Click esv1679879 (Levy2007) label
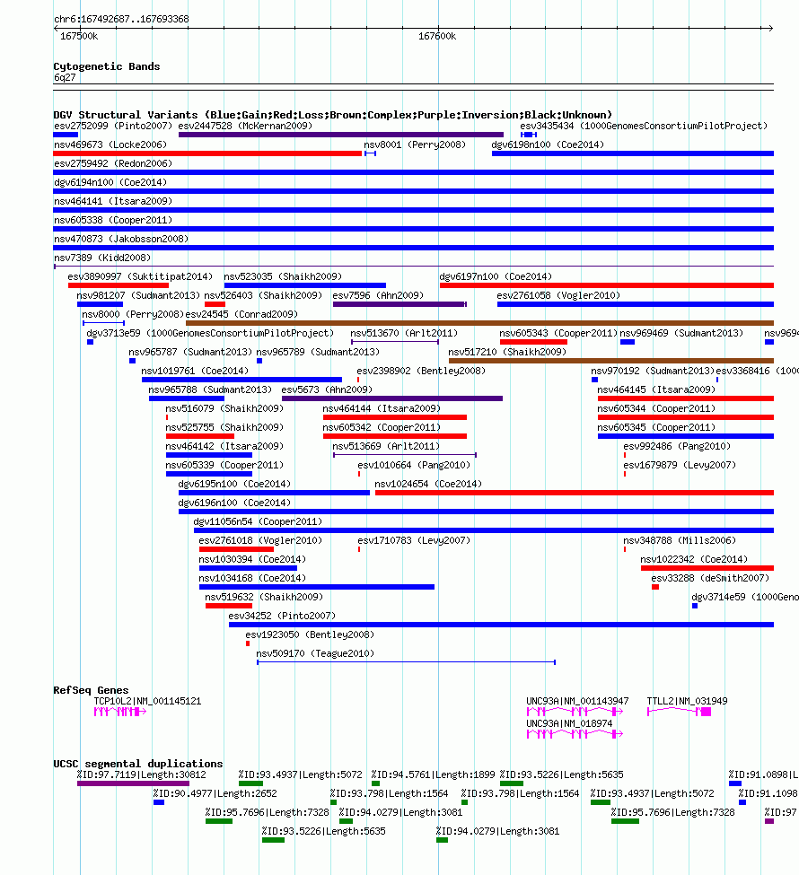This screenshot has width=799, height=875. click(680, 466)
